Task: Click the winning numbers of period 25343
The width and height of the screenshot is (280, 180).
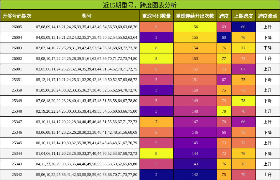Action: point(87,164)
